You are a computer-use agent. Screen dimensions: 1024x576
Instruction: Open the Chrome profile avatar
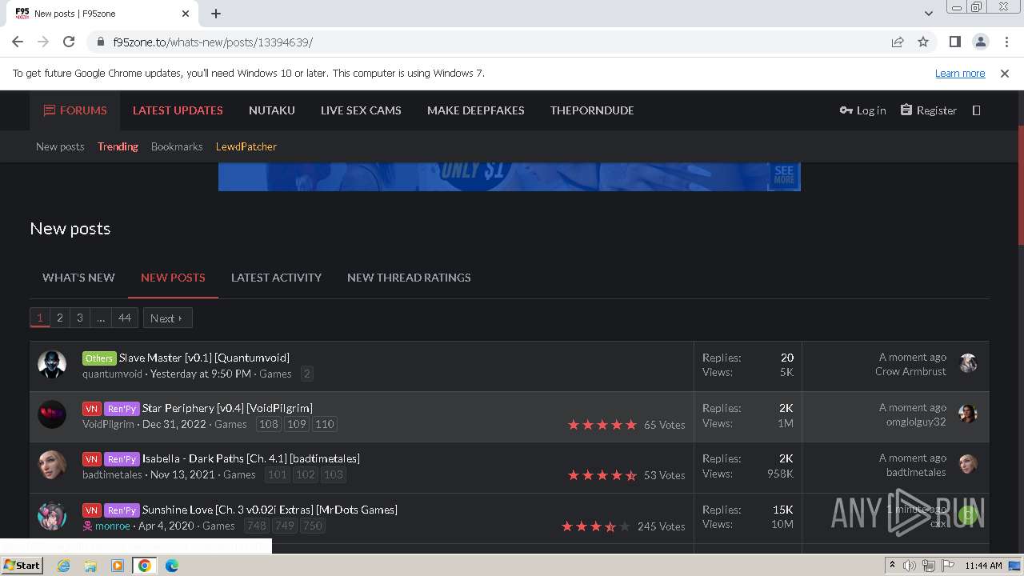tap(980, 42)
